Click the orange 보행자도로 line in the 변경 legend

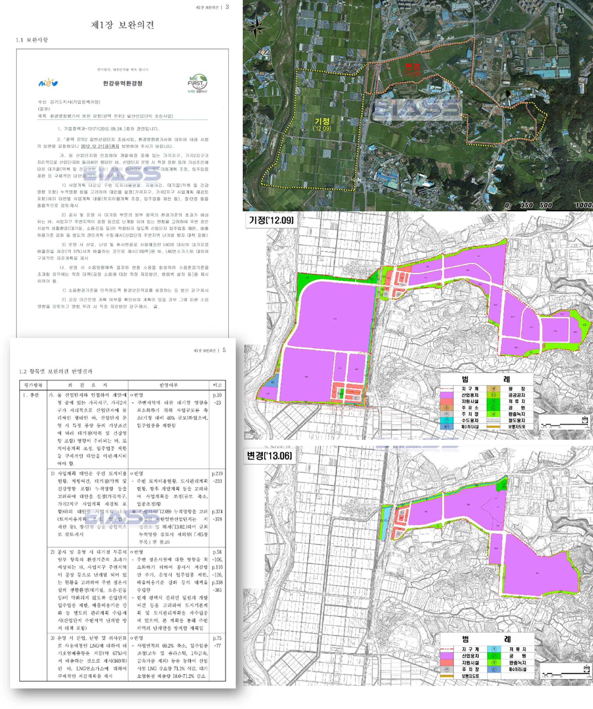447,676
